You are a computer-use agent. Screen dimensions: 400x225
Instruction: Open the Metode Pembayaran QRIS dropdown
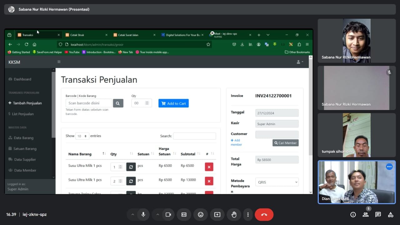pos(277,182)
